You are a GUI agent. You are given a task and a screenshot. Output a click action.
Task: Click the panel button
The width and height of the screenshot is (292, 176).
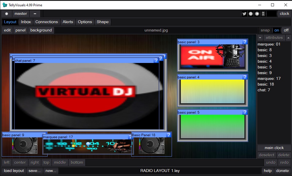(x=20, y=30)
